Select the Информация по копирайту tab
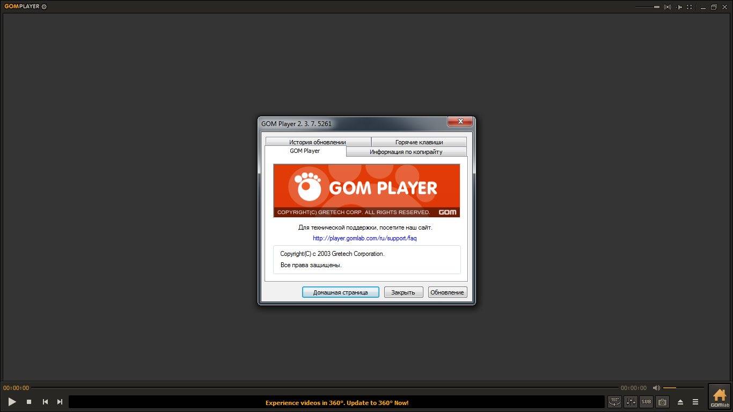Image resolution: width=733 pixels, height=412 pixels. point(406,152)
